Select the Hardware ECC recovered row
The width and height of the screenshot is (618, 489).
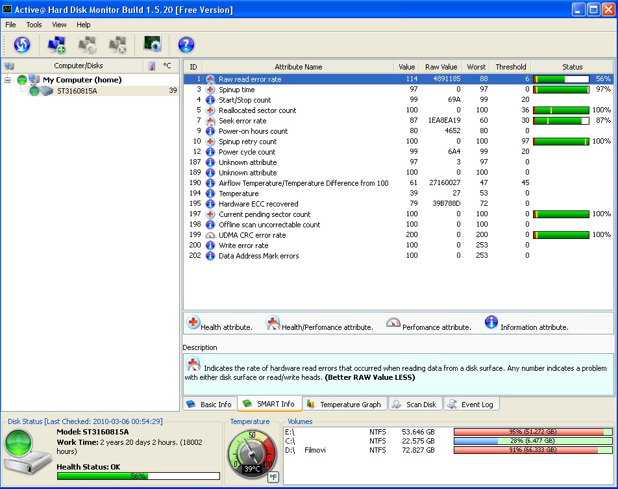click(399, 204)
